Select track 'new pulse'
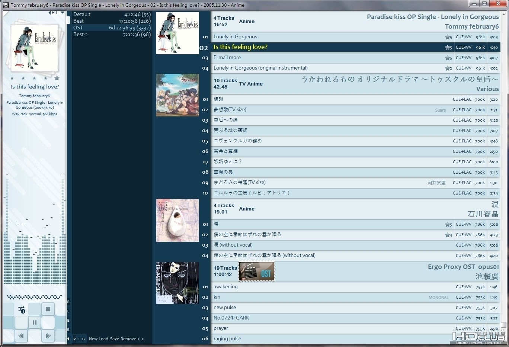The width and height of the screenshot is (509, 347). point(355,308)
